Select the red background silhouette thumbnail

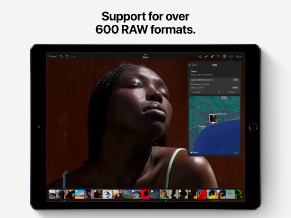click(x=145, y=194)
